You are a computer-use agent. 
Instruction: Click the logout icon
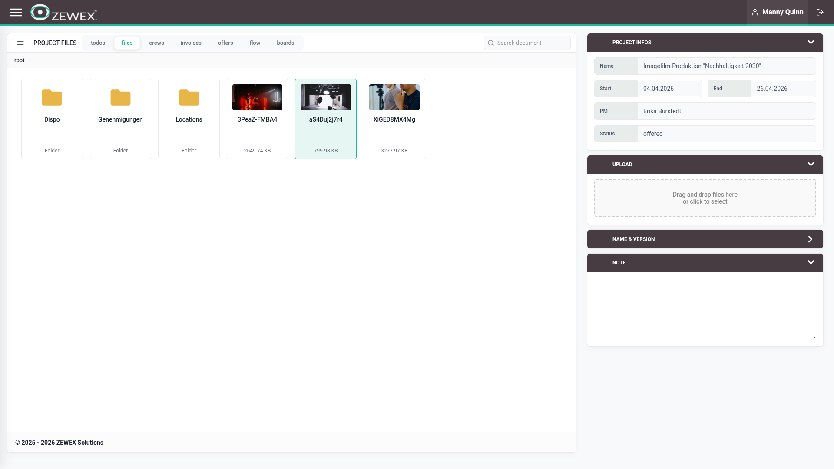click(x=820, y=12)
